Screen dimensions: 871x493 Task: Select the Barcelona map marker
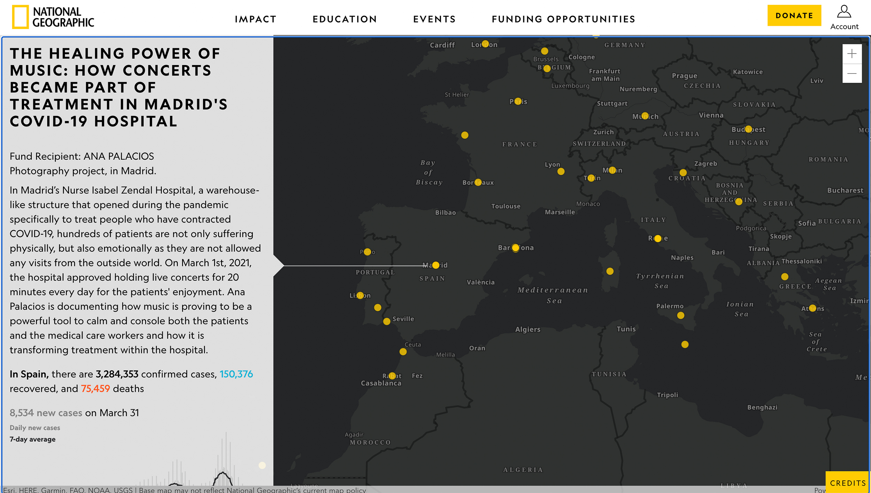pyautogui.click(x=515, y=248)
